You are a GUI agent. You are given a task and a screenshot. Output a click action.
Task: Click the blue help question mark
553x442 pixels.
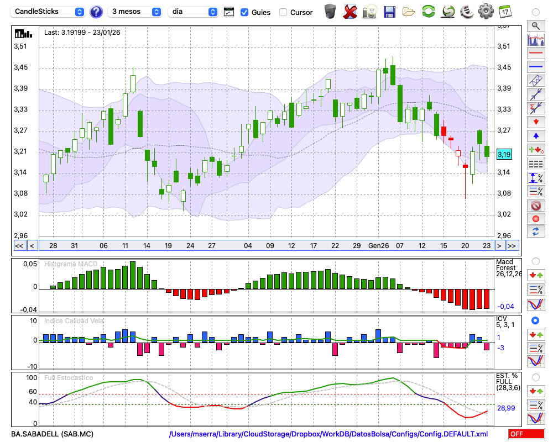(96, 12)
